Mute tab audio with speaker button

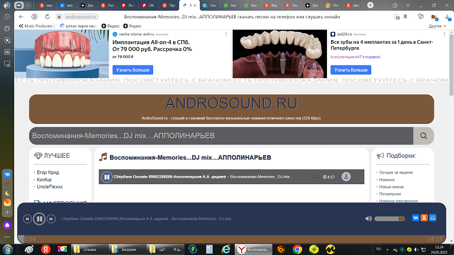(x=19, y=5)
